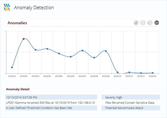This screenshot has width=167, height=118.
Task: Click the 2019/09 axis label
Action: coord(106,76)
